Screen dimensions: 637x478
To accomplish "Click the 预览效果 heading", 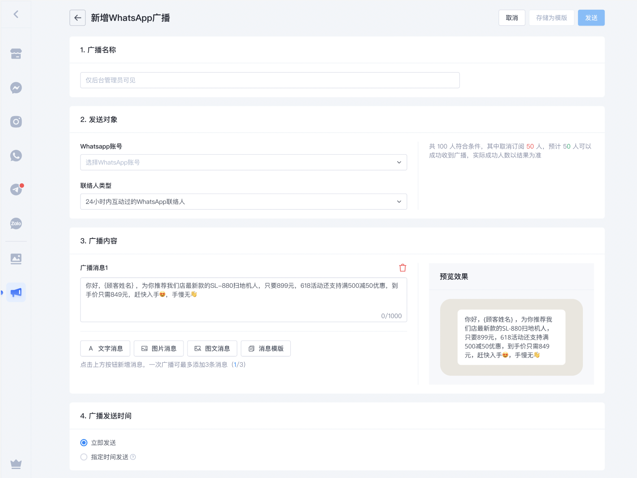I will pos(454,276).
